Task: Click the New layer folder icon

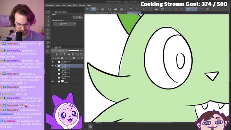Action: point(62,58)
